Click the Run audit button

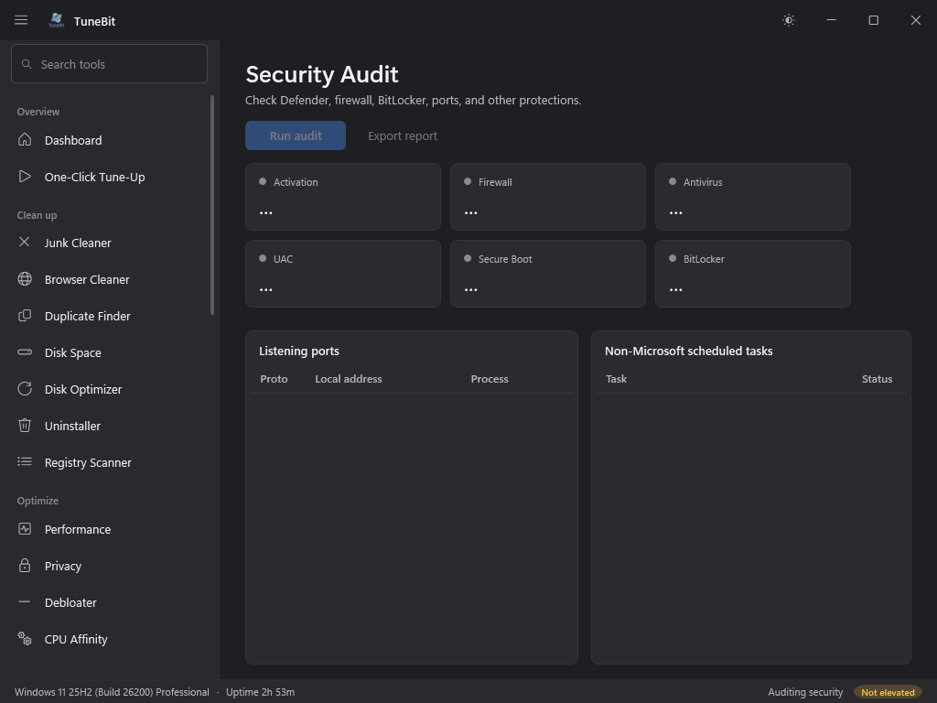pos(296,135)
